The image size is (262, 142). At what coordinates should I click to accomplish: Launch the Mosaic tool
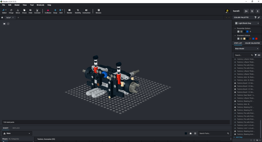tap(98, 11)
